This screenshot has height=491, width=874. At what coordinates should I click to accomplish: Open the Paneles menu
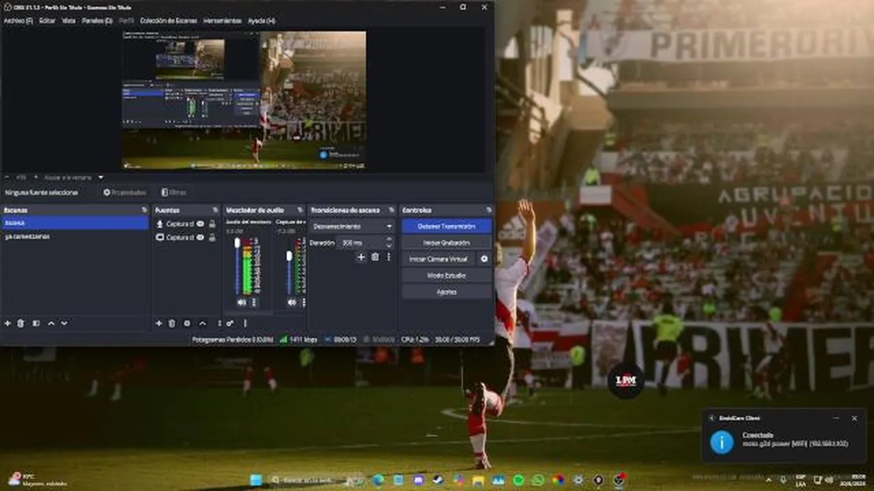pyautogui.click(x=97, y=20)
